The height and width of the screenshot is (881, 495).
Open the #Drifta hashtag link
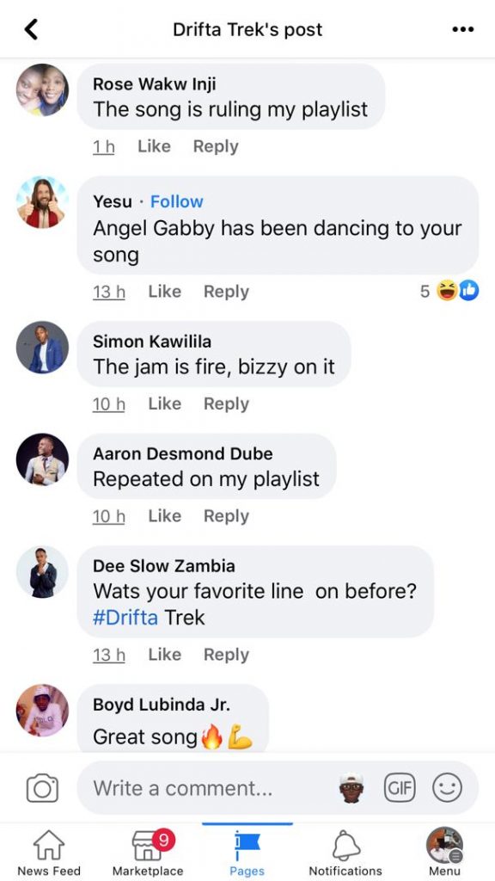125,618
